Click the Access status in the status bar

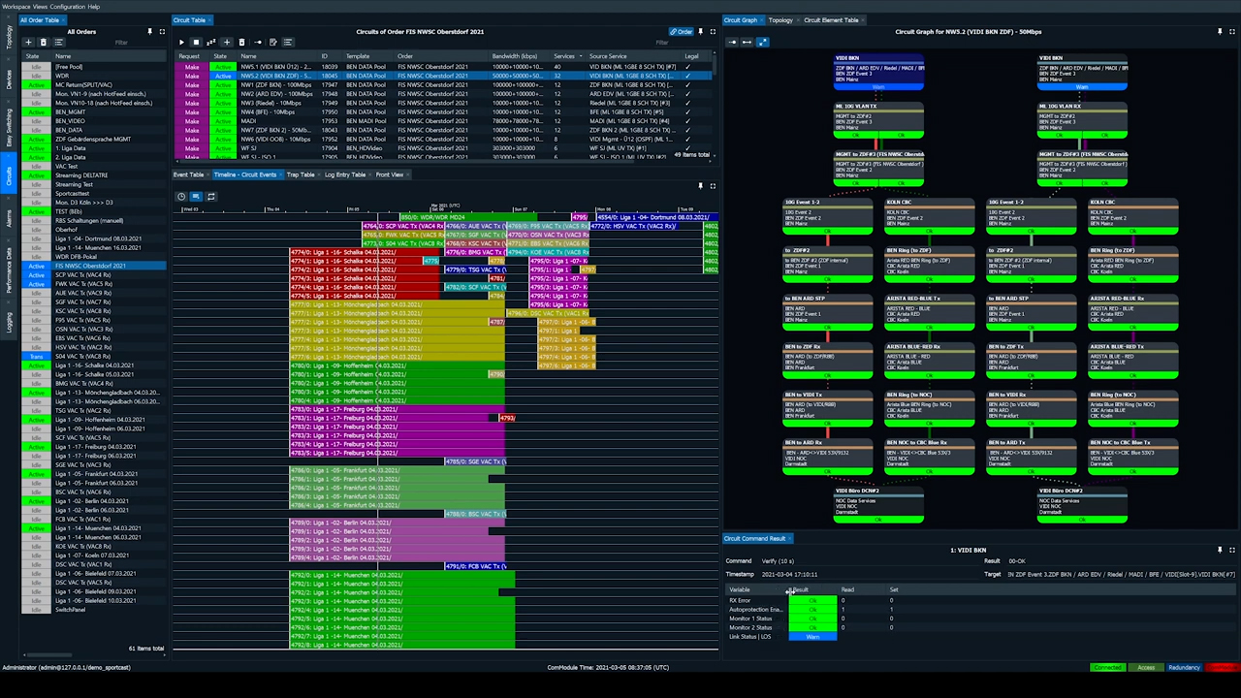point(1146,667)
